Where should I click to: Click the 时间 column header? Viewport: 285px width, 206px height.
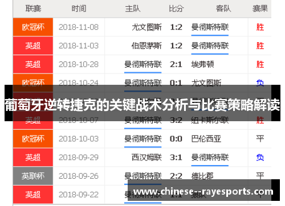pyautogui.click(x=79, y=9)
